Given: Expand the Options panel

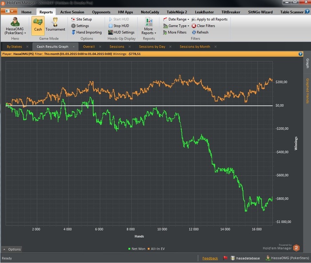Looking at the screenshot, I should (12, 249).
